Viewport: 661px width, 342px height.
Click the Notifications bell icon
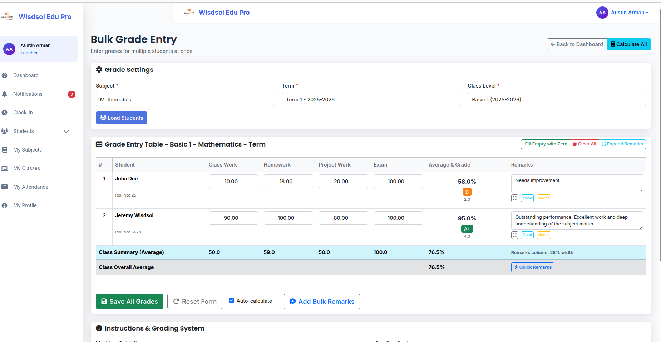5,94
